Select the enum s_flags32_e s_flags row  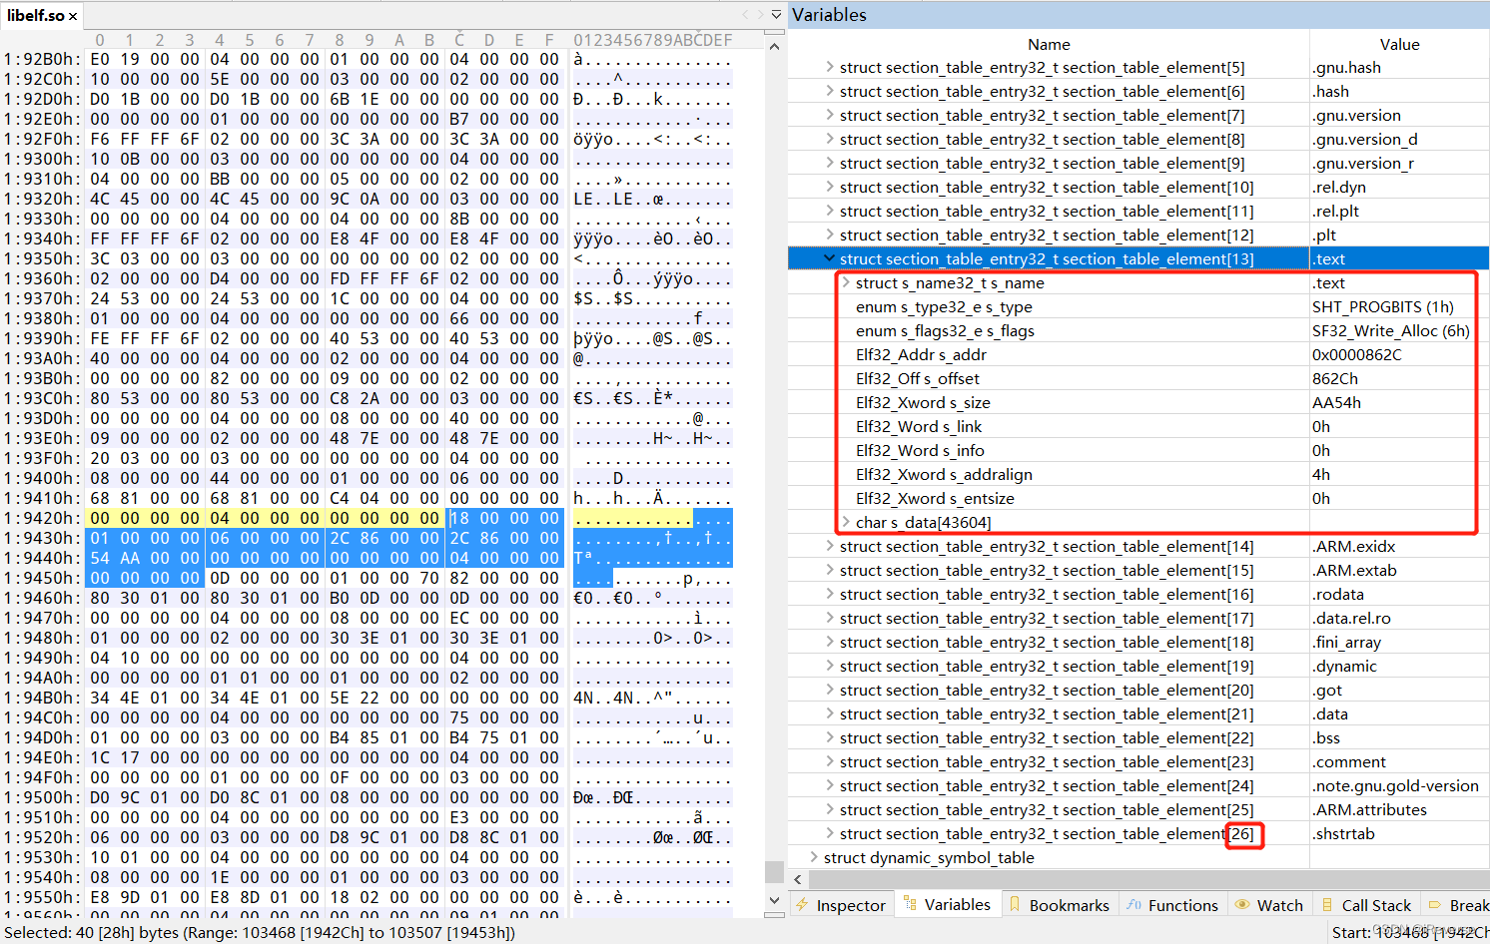[x=1138, y=330]
